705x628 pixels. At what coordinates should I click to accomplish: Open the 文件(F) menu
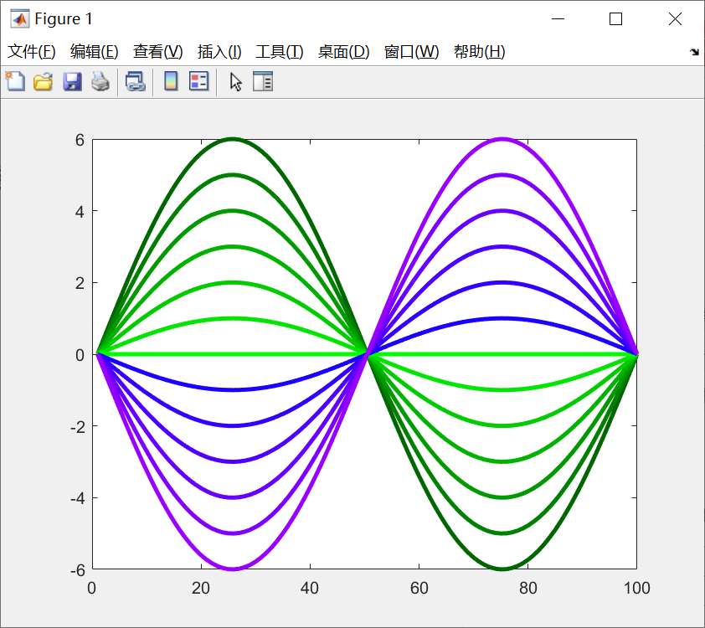coord(32,52)
